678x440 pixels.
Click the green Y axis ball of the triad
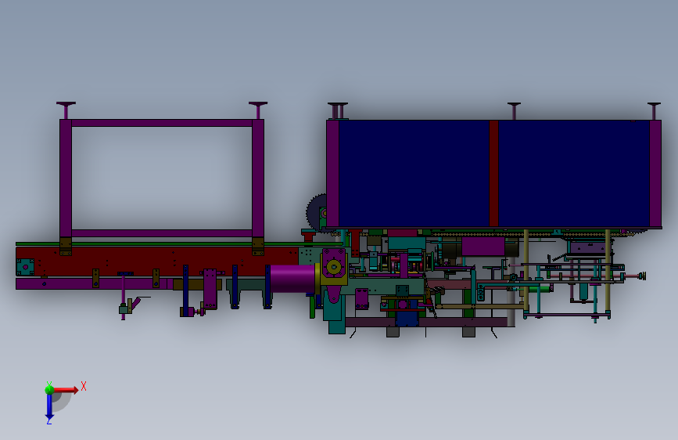(x=49, y=389)
